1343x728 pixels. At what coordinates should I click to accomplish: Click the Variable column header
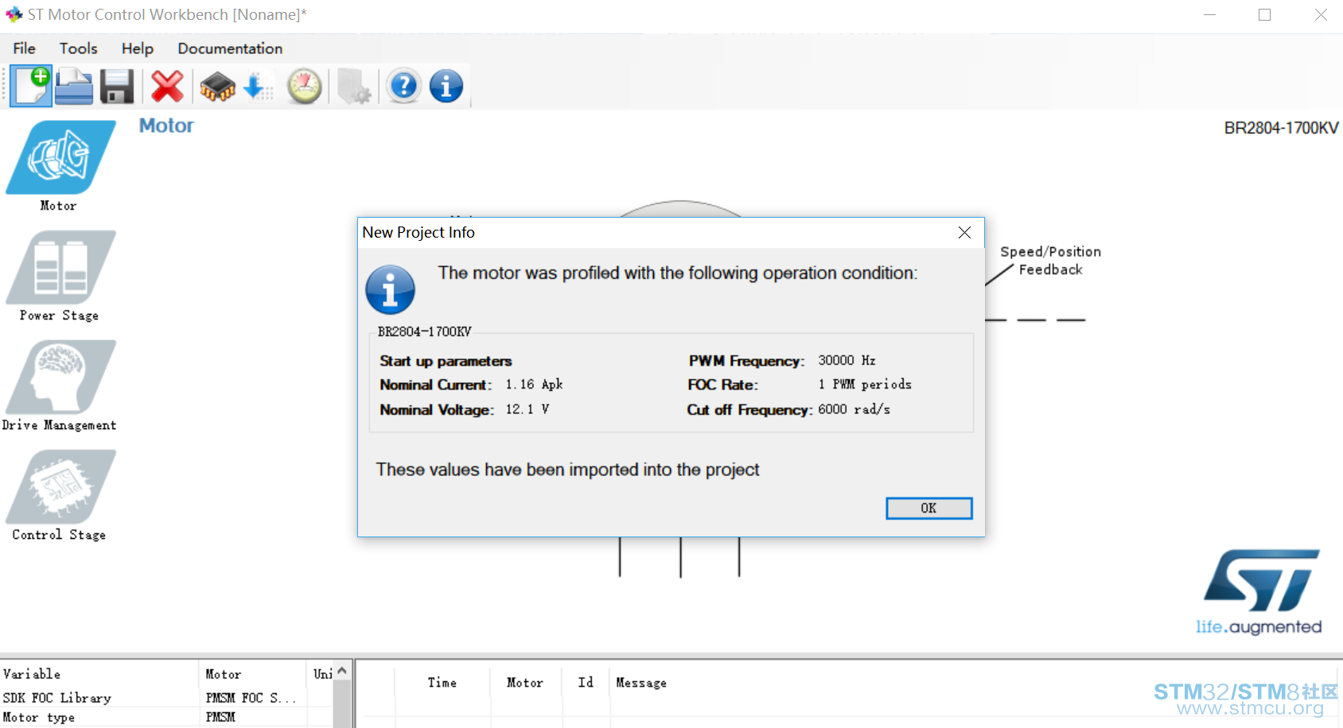pyautogui.click(x=99, y=674)
